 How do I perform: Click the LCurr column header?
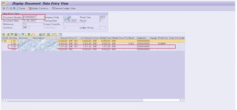[x=96, y=38]
